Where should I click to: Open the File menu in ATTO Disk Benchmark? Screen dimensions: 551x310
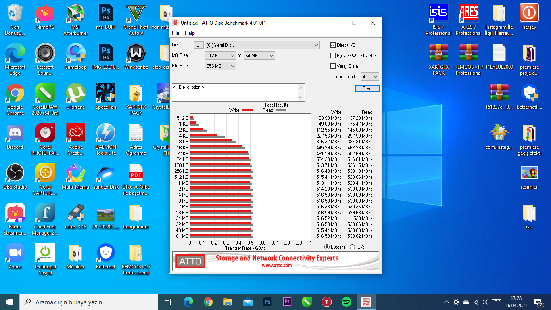pyautogui.click(x=175, y=33)
